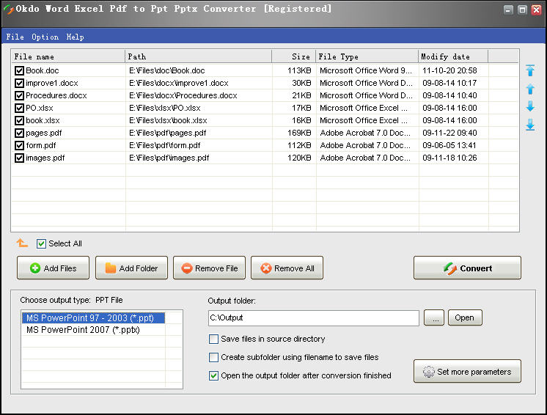Click modify date 11-10-20 20:58
The image size is (547, 415).
point(449,71)
